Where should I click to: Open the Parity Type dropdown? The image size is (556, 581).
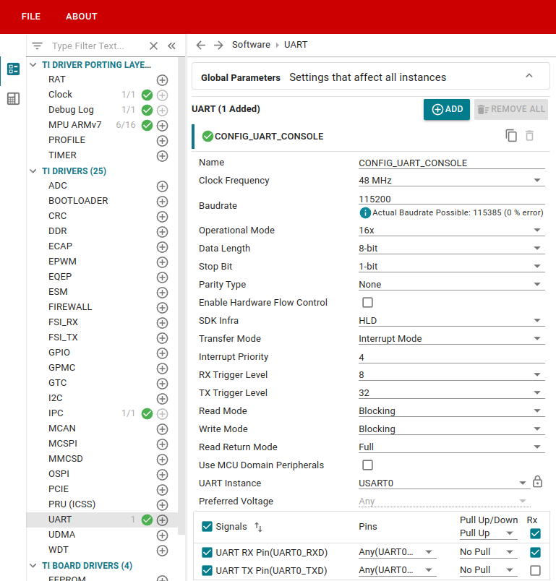pos(450,285)
